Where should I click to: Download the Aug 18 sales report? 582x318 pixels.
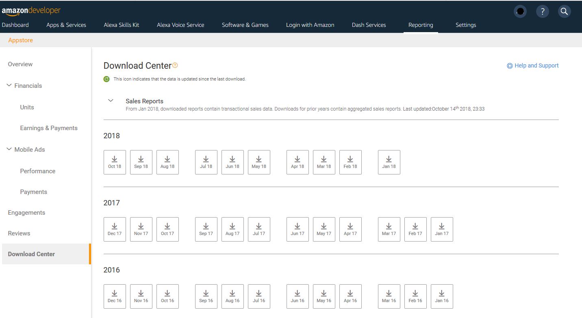[x=167, y=162]
